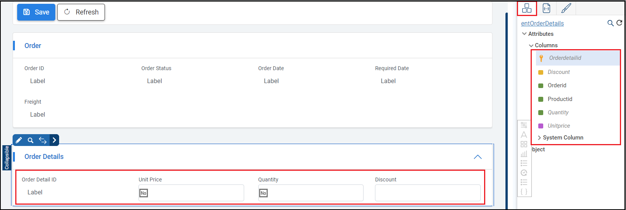Collapse the Columns tree node
626x210 pixels.
tap(531, 45)
